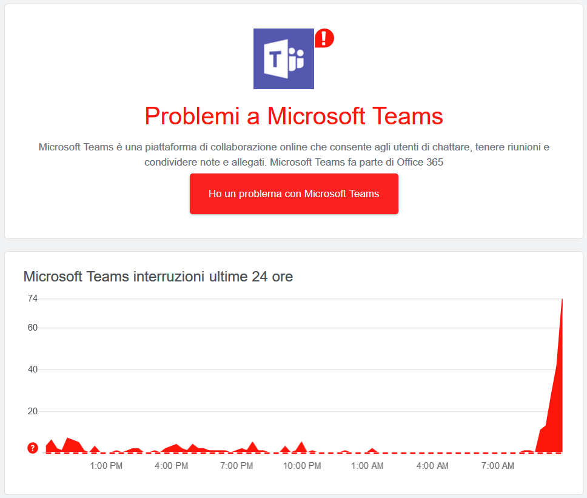Screen dimensions: 587x498
Task: Click the peak of the red spike
Action: tap(562, 300)
